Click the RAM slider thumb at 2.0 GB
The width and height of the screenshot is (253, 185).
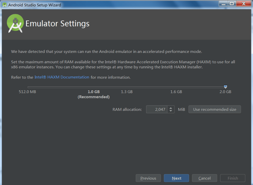click(x=226, y=87)
